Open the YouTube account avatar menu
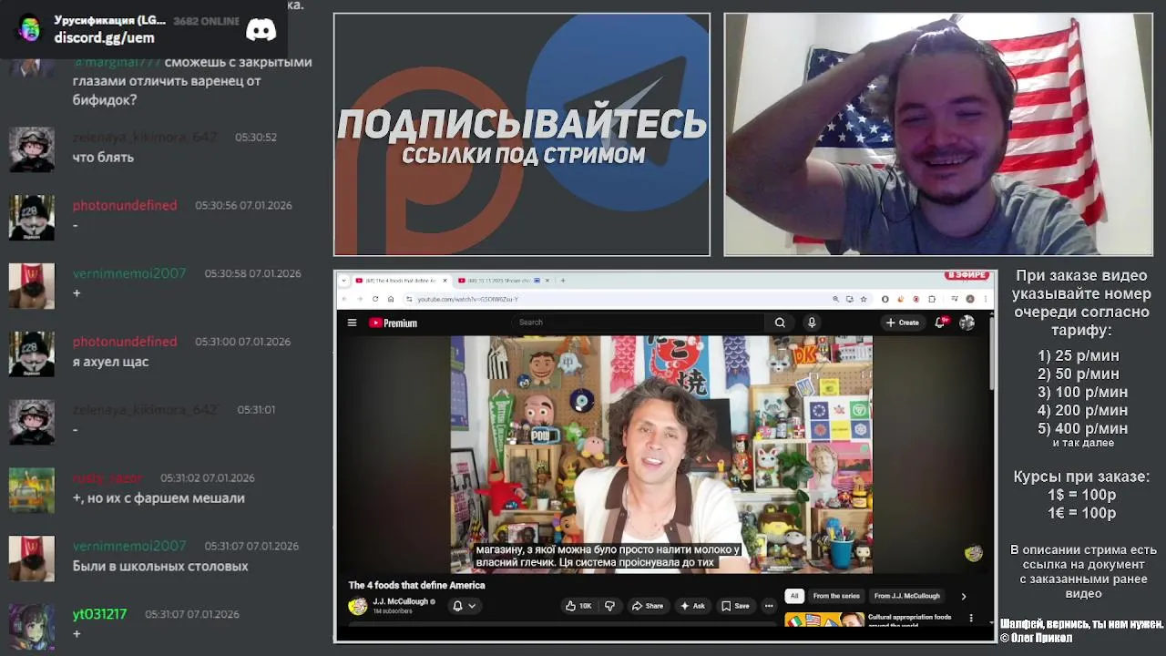The width and height of the screenshot is (1166, 656). [967, 323]
